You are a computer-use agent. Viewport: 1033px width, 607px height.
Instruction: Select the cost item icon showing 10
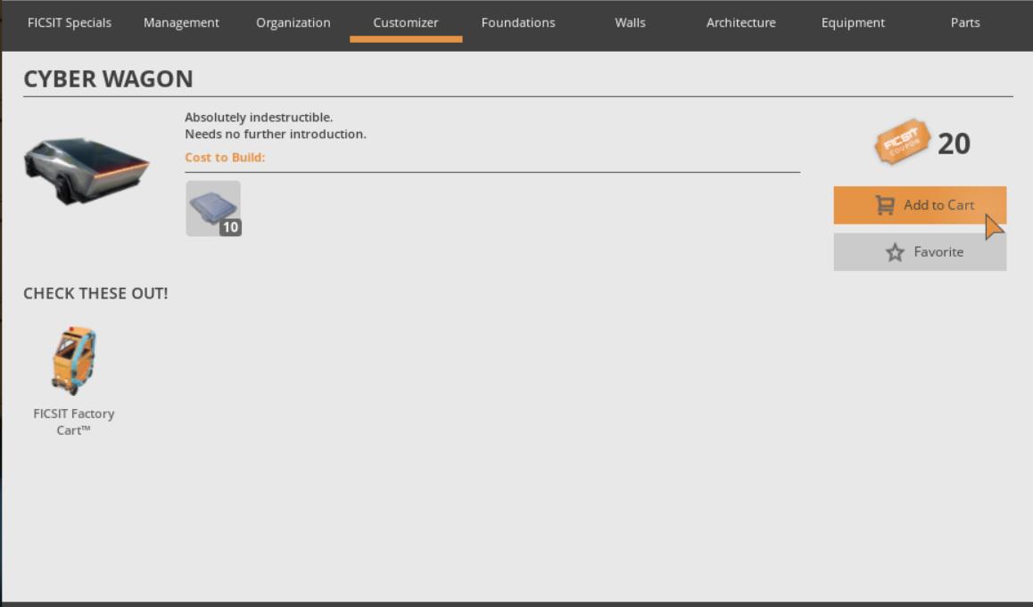tap(213, 209)
